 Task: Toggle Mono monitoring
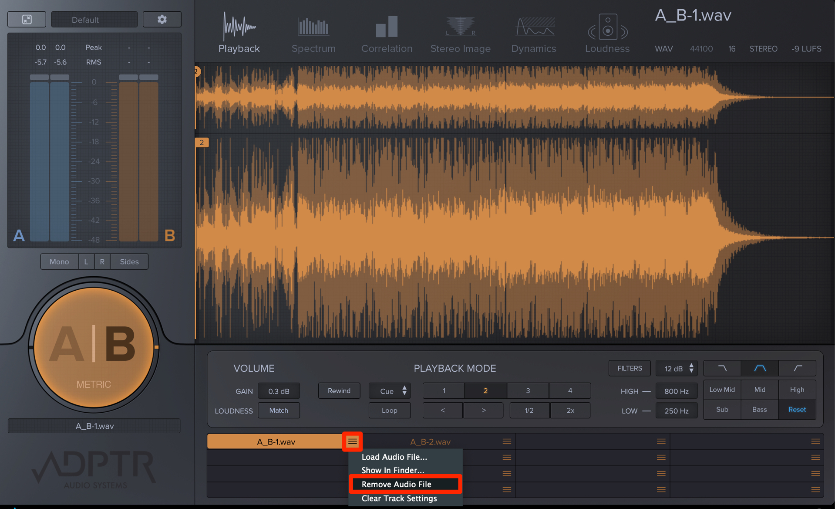(x=59, y=261)
